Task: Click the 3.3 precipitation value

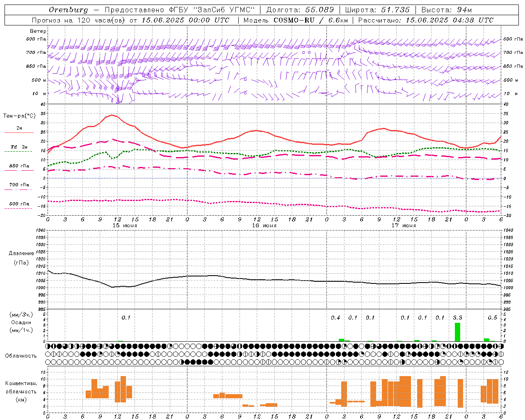Action: (x=457, y=317)
